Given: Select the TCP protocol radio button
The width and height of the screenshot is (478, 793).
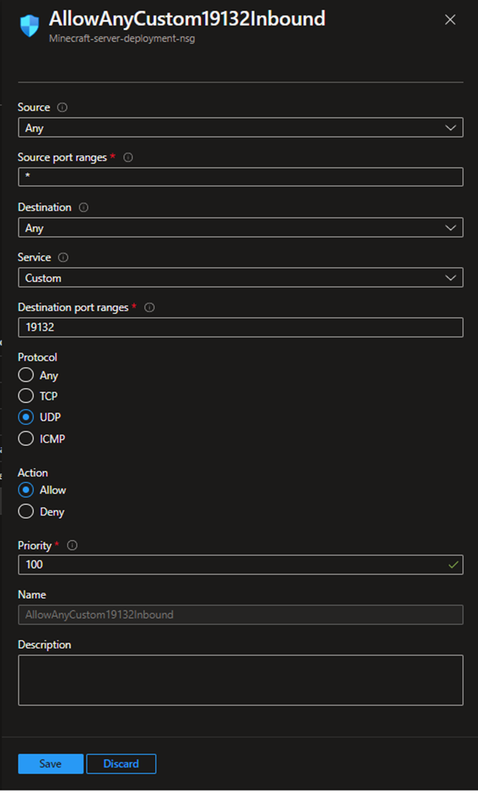Looking at the screenshot, I should (26, 396).
